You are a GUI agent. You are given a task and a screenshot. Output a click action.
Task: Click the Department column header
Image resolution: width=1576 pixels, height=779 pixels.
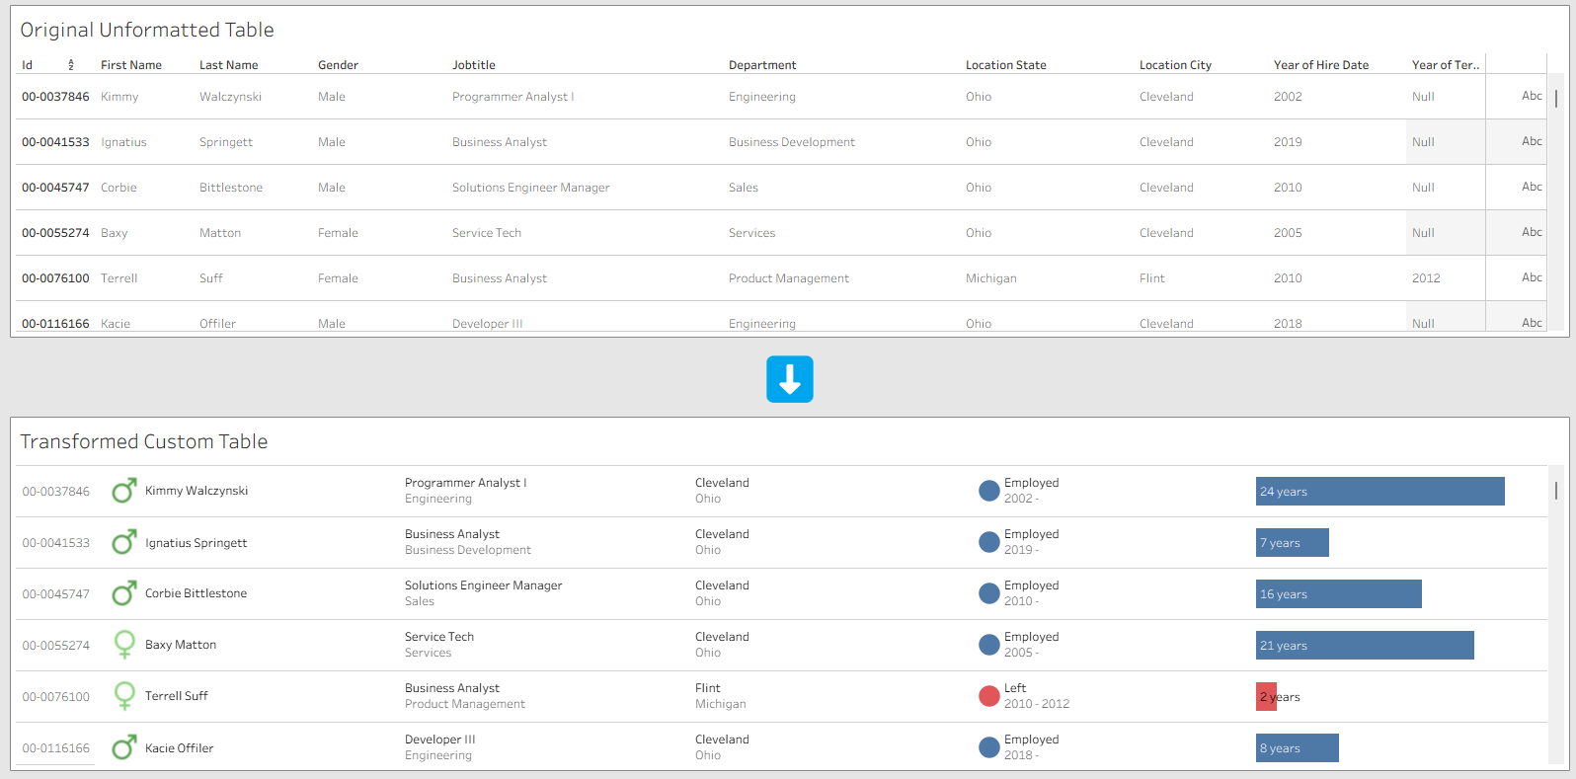tap(761, 65)
